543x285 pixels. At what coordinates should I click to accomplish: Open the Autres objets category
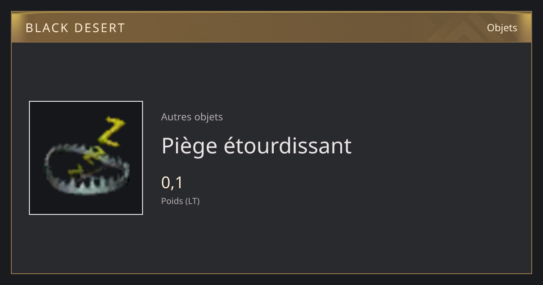pyautogui.click(x=192, y=117)
